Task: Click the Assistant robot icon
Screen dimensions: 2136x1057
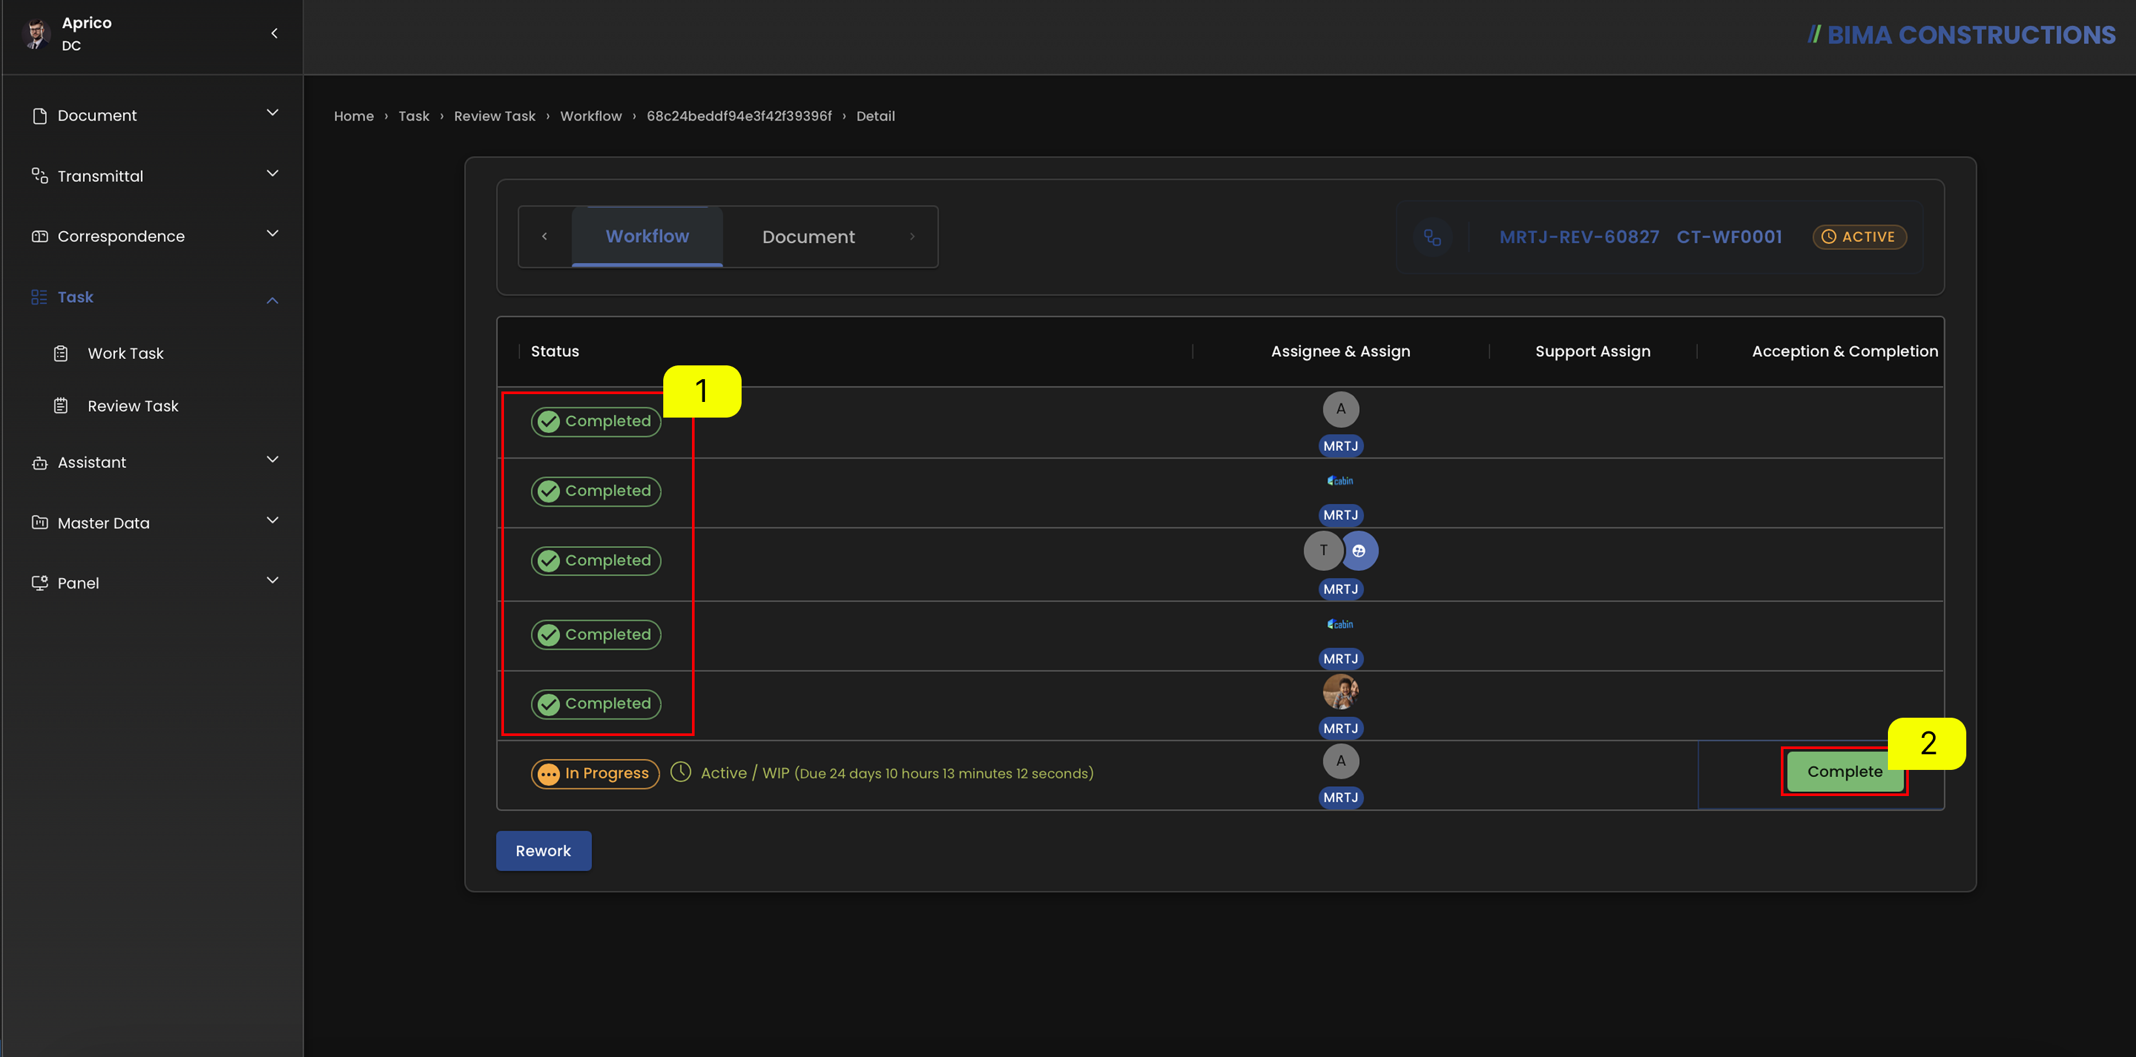Action: pos(39,463)
